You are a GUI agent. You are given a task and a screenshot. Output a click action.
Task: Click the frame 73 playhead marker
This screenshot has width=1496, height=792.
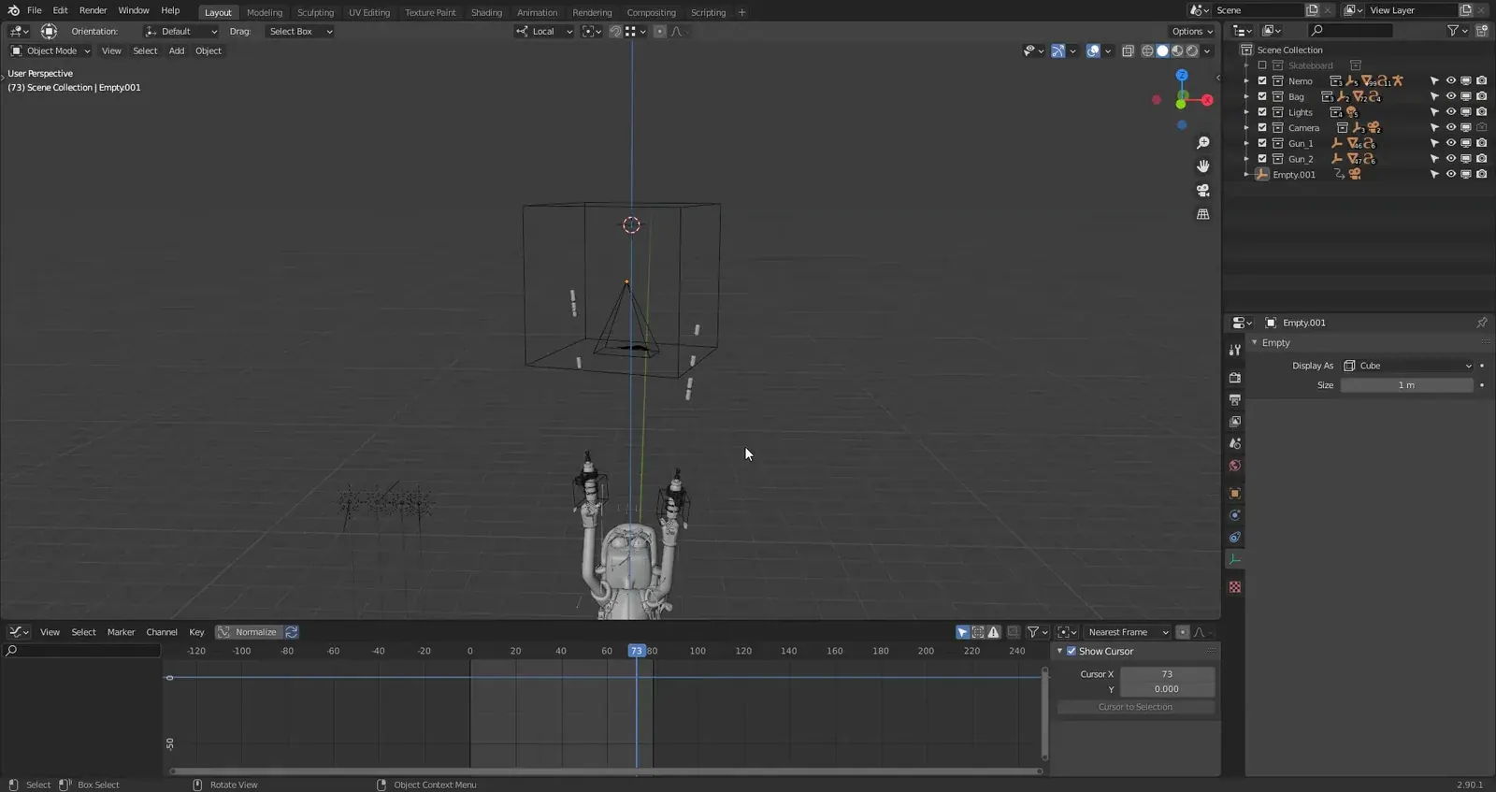(x=637, y=651)
